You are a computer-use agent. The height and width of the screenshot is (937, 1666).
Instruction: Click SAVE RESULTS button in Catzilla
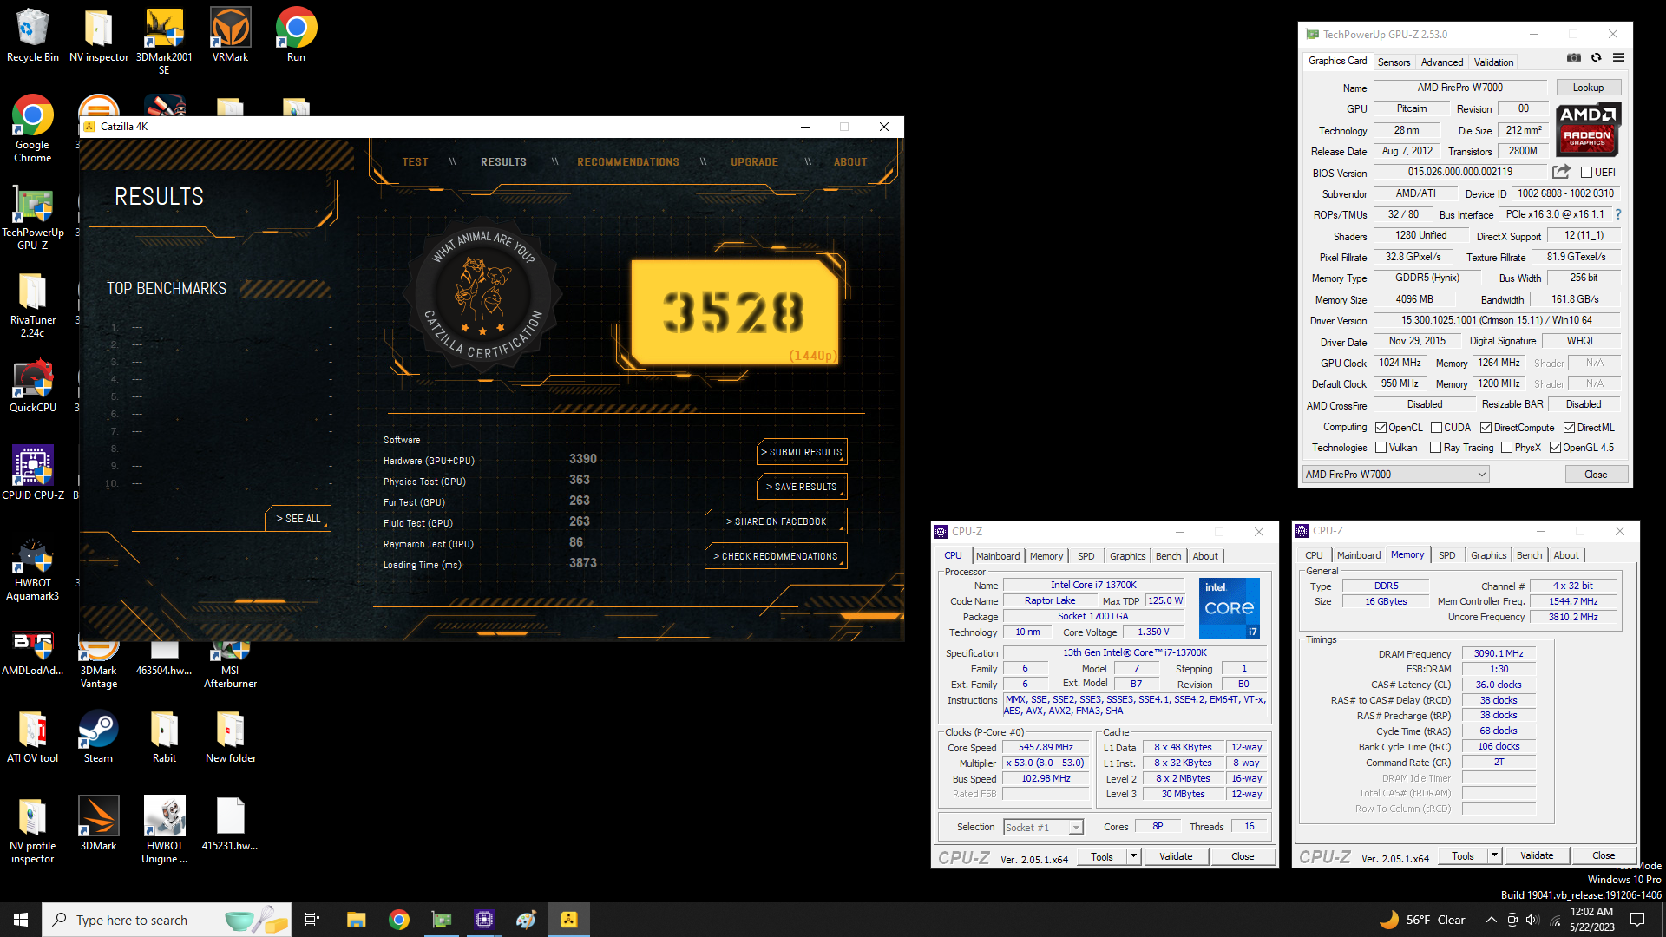[802, 487]
